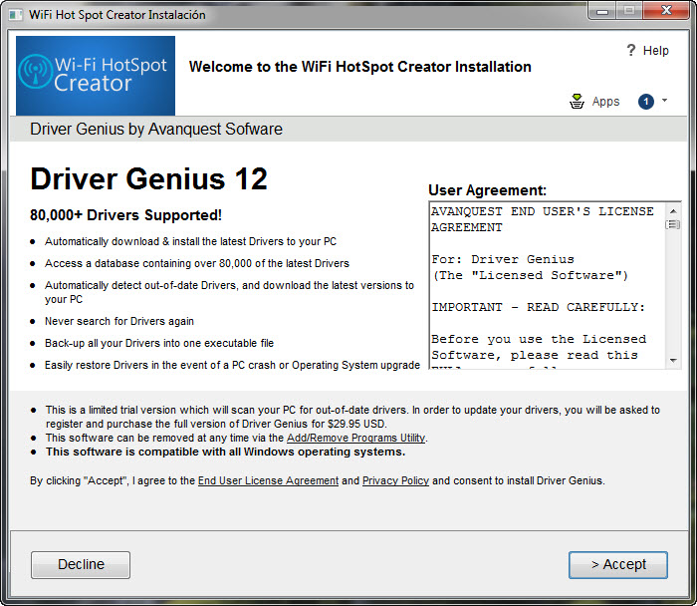Click the blue number 1 badge

click(646, 102)
